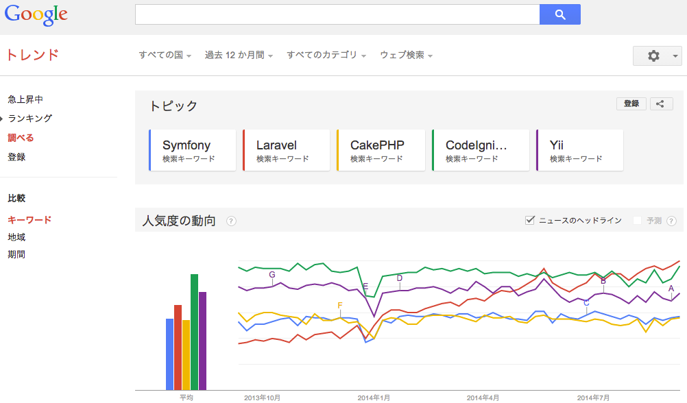
Task: Click news headline marker G on chart
Action: click(x=272, y=275)
